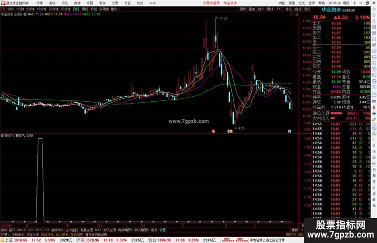Switch to the 1分钟 period tab
The width and height of the screenshot is (377, 243).
[20, 9]
